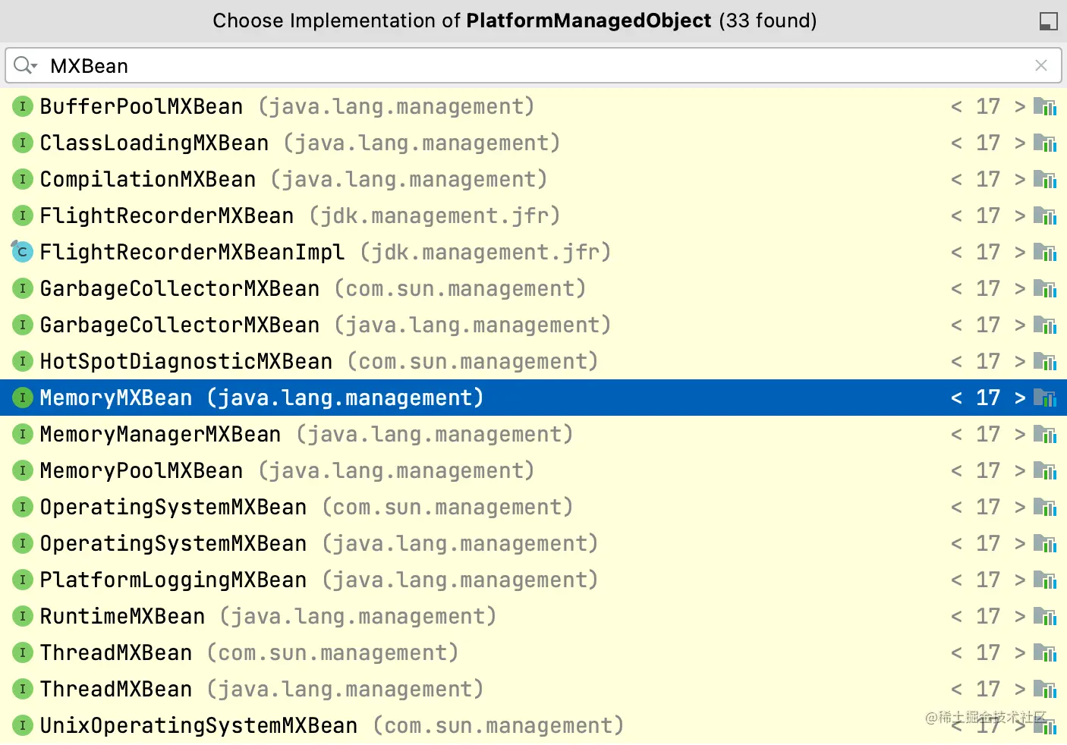The image size is (1067, 745).
Task: Click < 17 > SDK label on RuntimeMXBean row
Action: click(x=988, y=616)
